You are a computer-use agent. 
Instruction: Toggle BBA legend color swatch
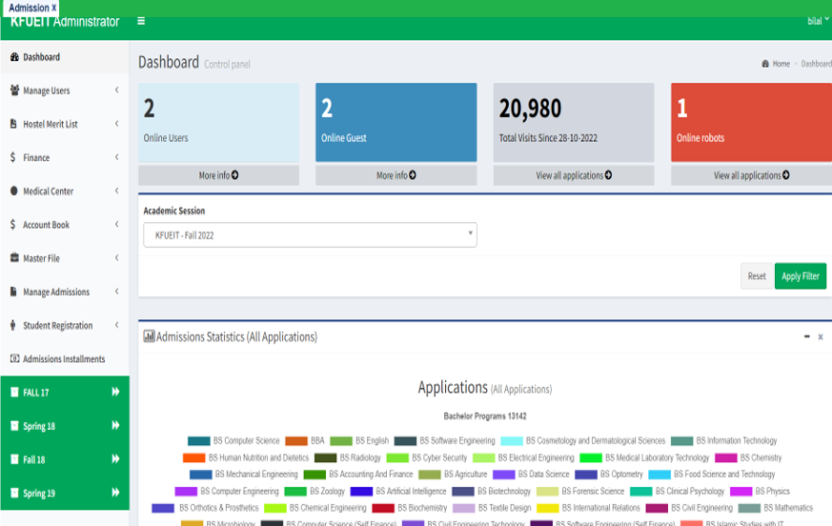click(x=296, y=441)
